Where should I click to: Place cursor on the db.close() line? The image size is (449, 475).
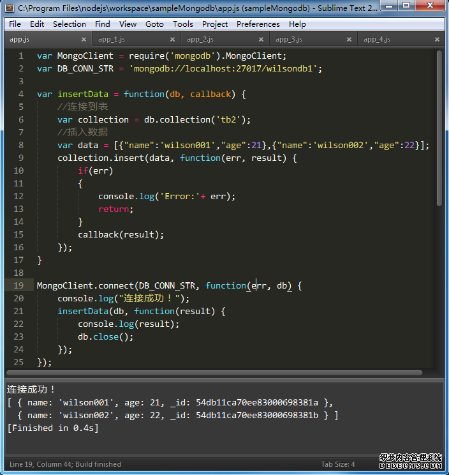(105, 336)
